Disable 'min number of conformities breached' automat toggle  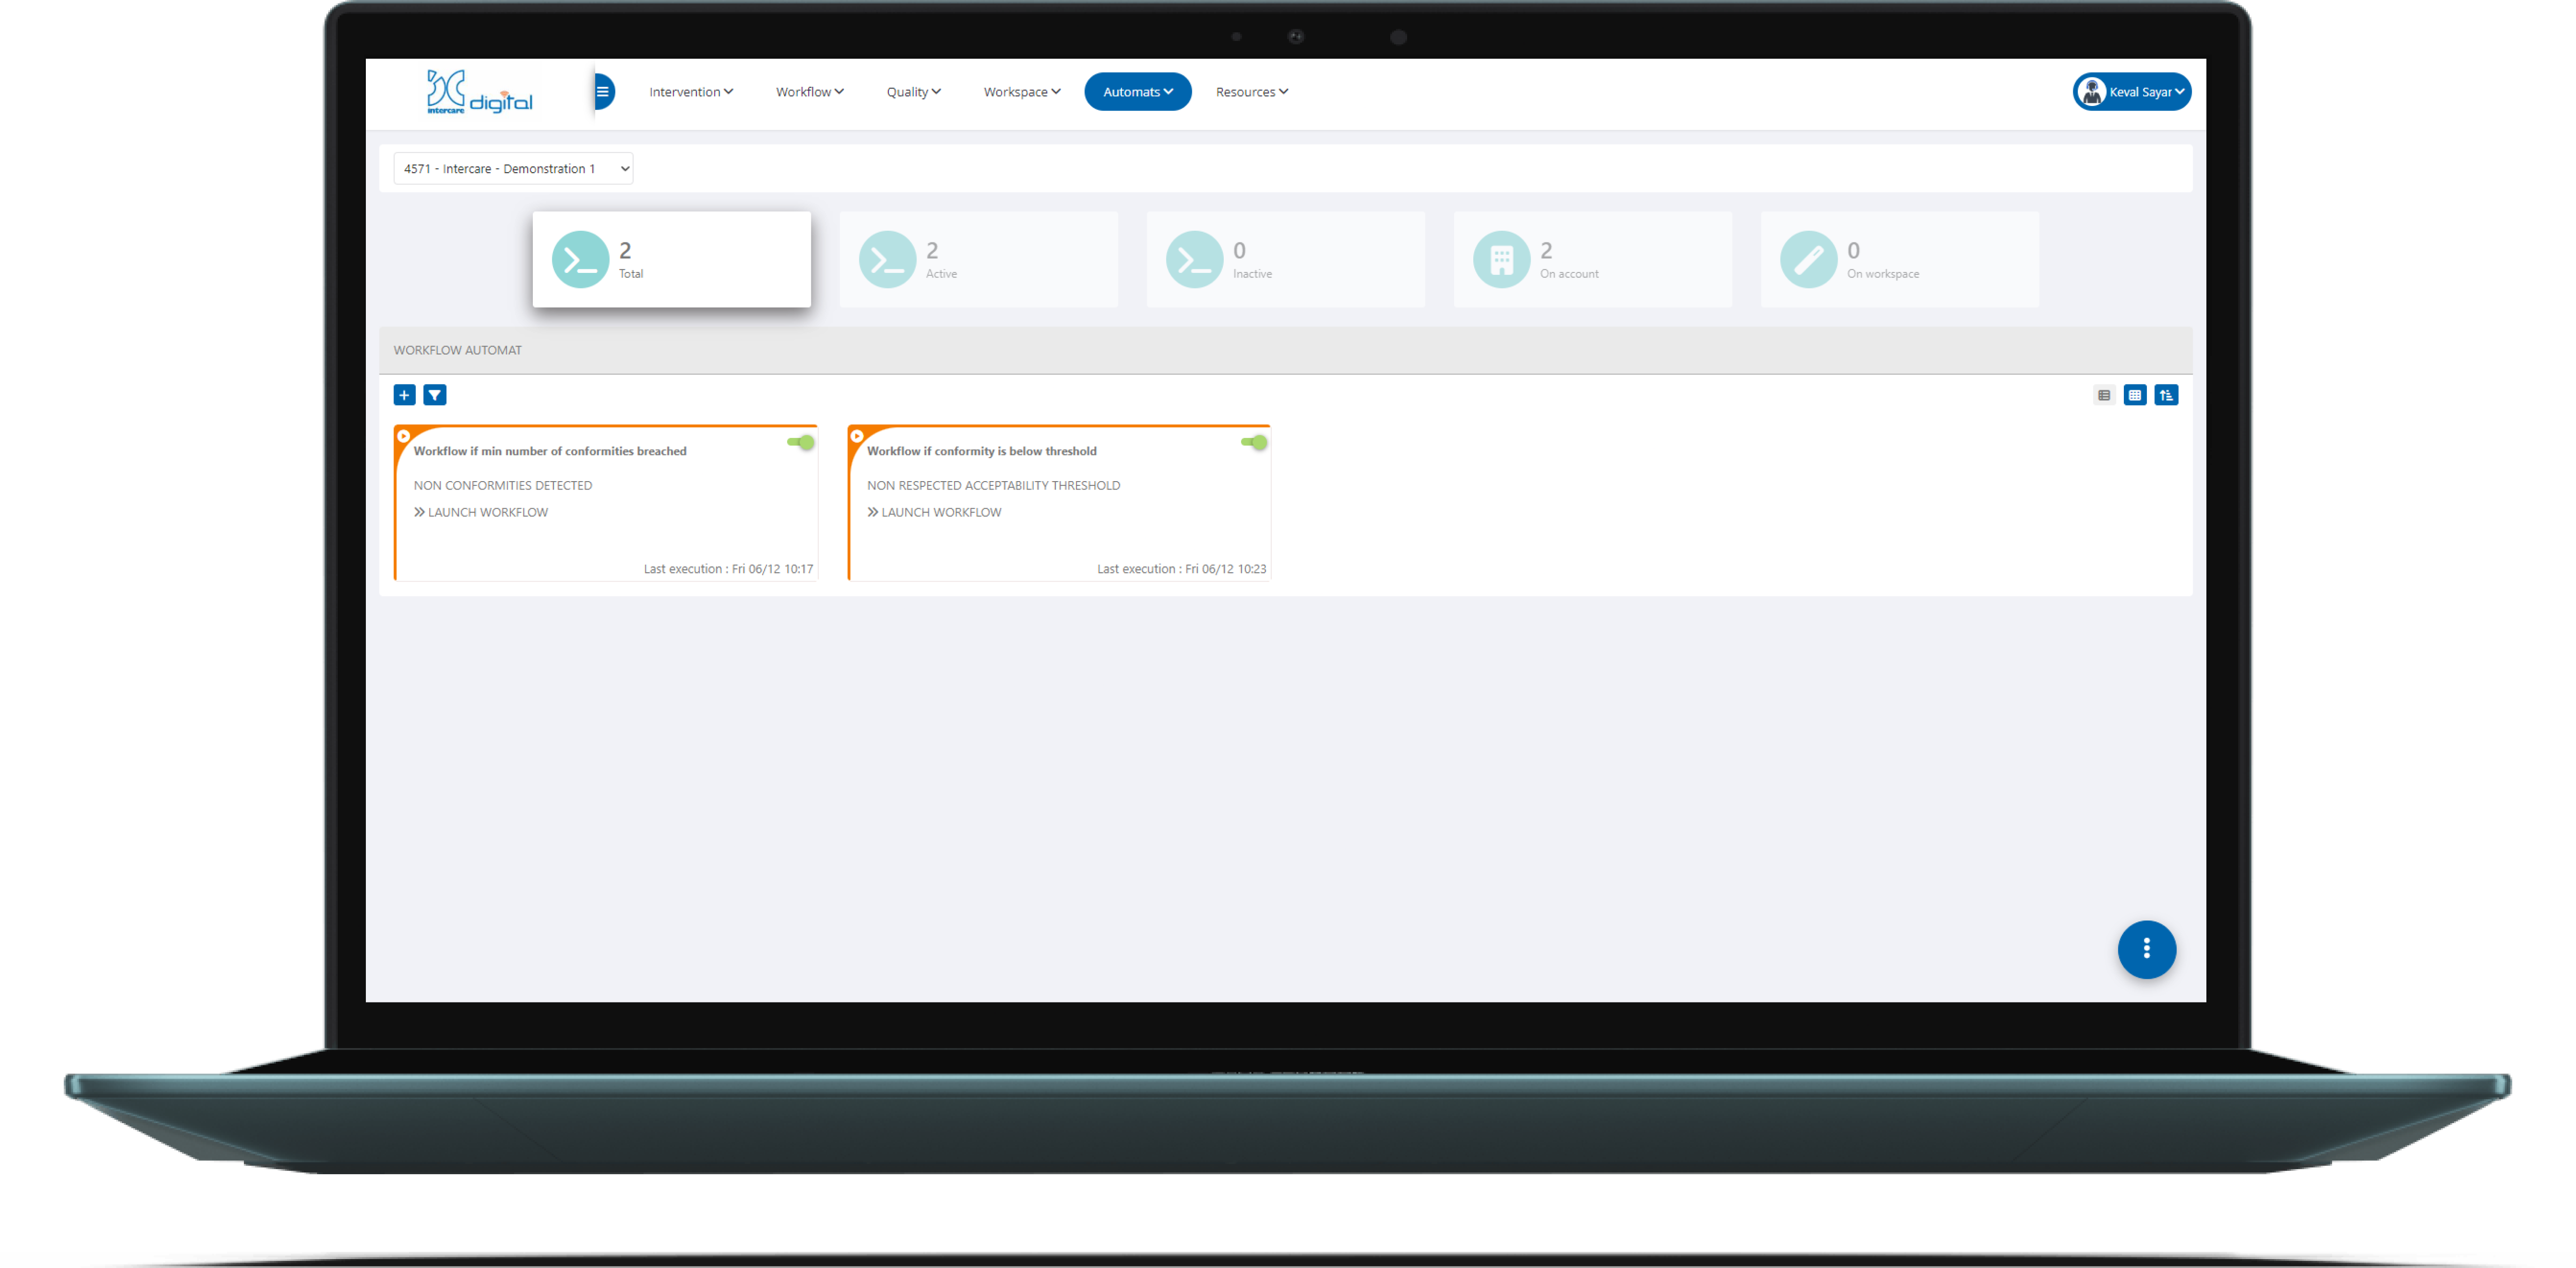[x=801, y=442]
